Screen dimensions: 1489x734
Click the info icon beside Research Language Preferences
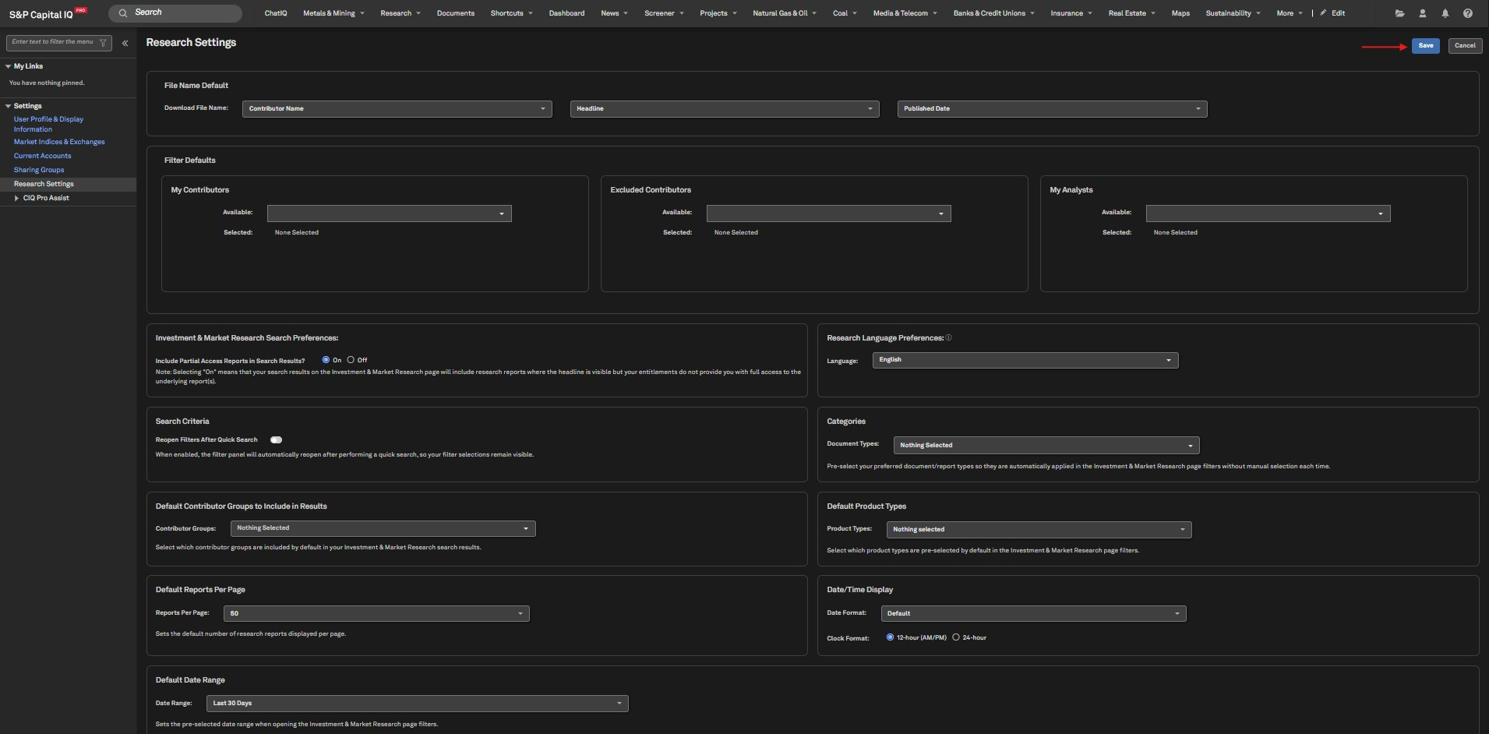tap(948, 338)
